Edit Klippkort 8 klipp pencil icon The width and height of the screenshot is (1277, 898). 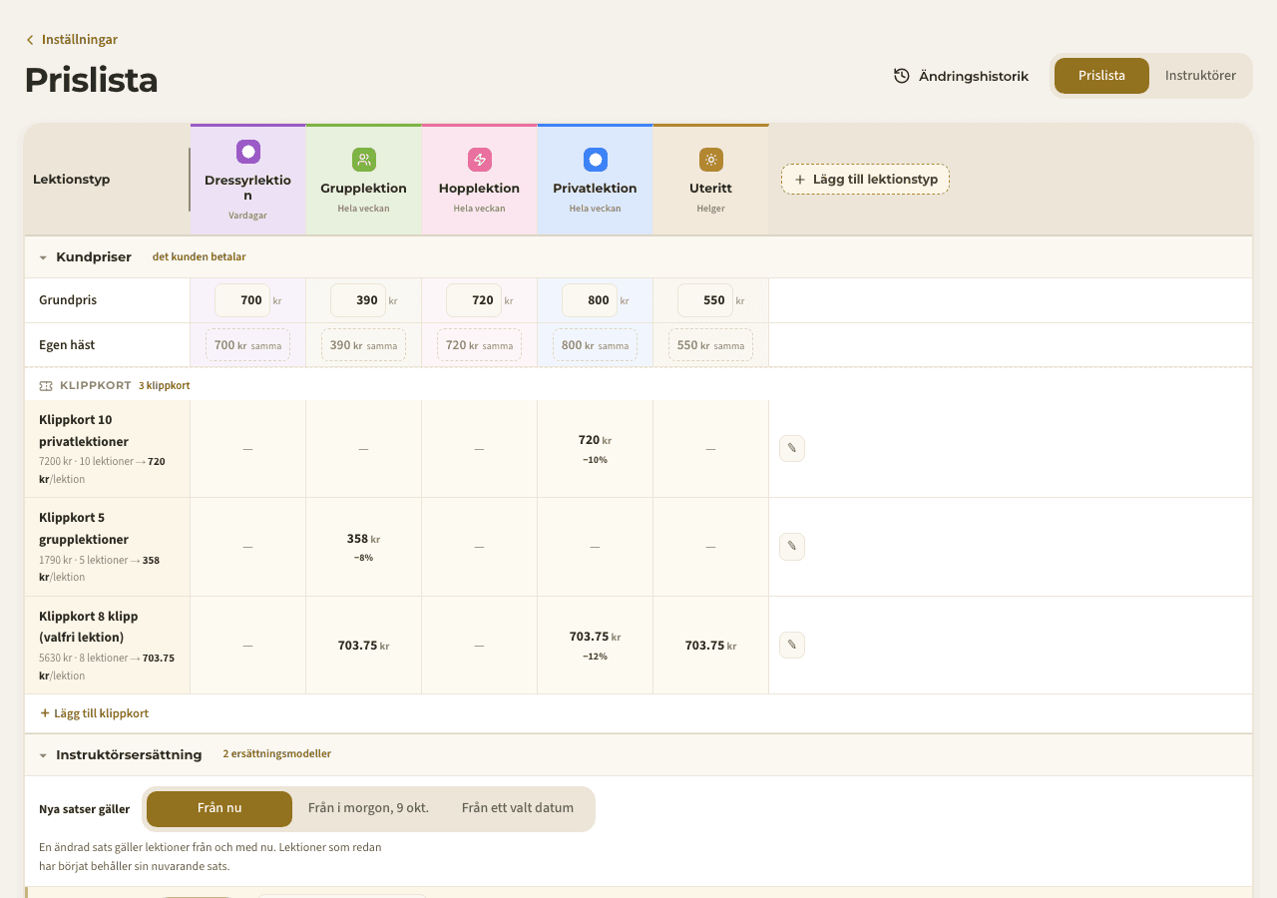click(792, 646)
